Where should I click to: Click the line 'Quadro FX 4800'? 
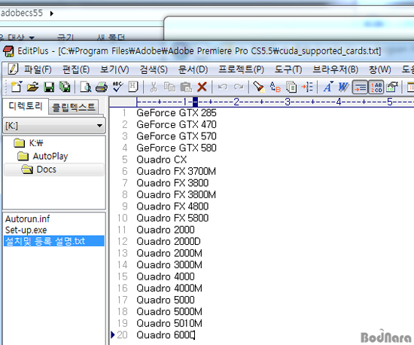[172, 206]
